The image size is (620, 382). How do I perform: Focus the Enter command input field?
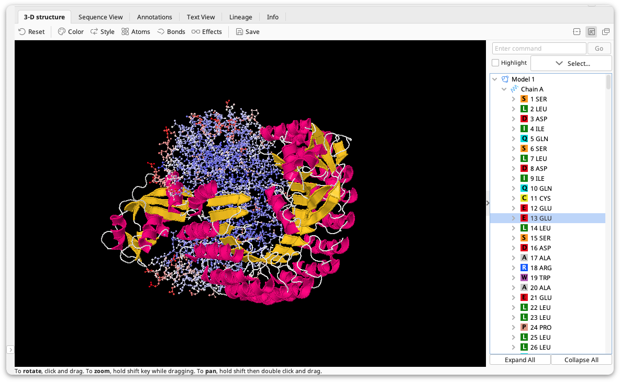539,48
